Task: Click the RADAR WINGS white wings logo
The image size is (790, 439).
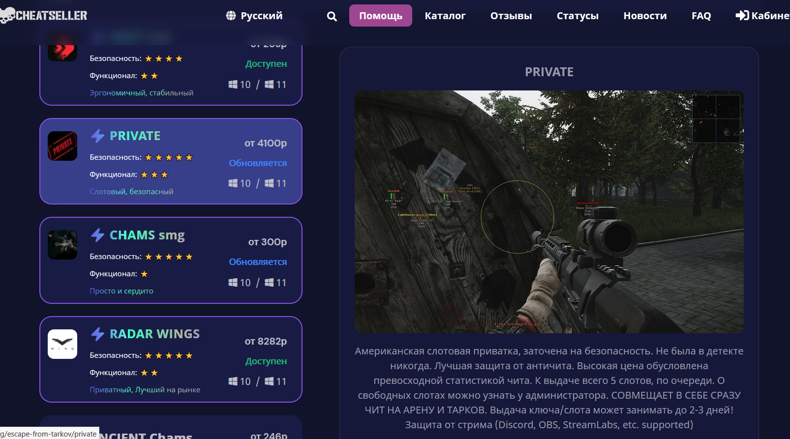Action: click(x=62, y=344)
